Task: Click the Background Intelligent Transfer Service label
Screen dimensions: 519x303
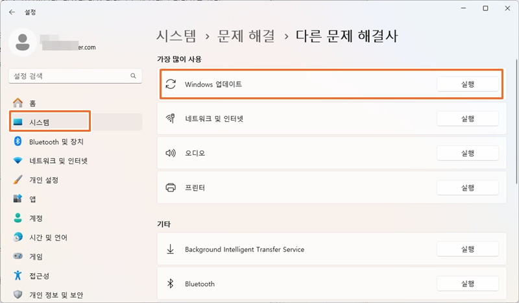Action: tap(245, 249)
